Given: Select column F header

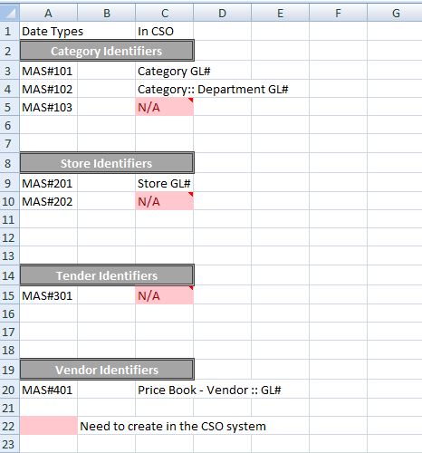Looking at the screenshot, I should click(338, 13).
